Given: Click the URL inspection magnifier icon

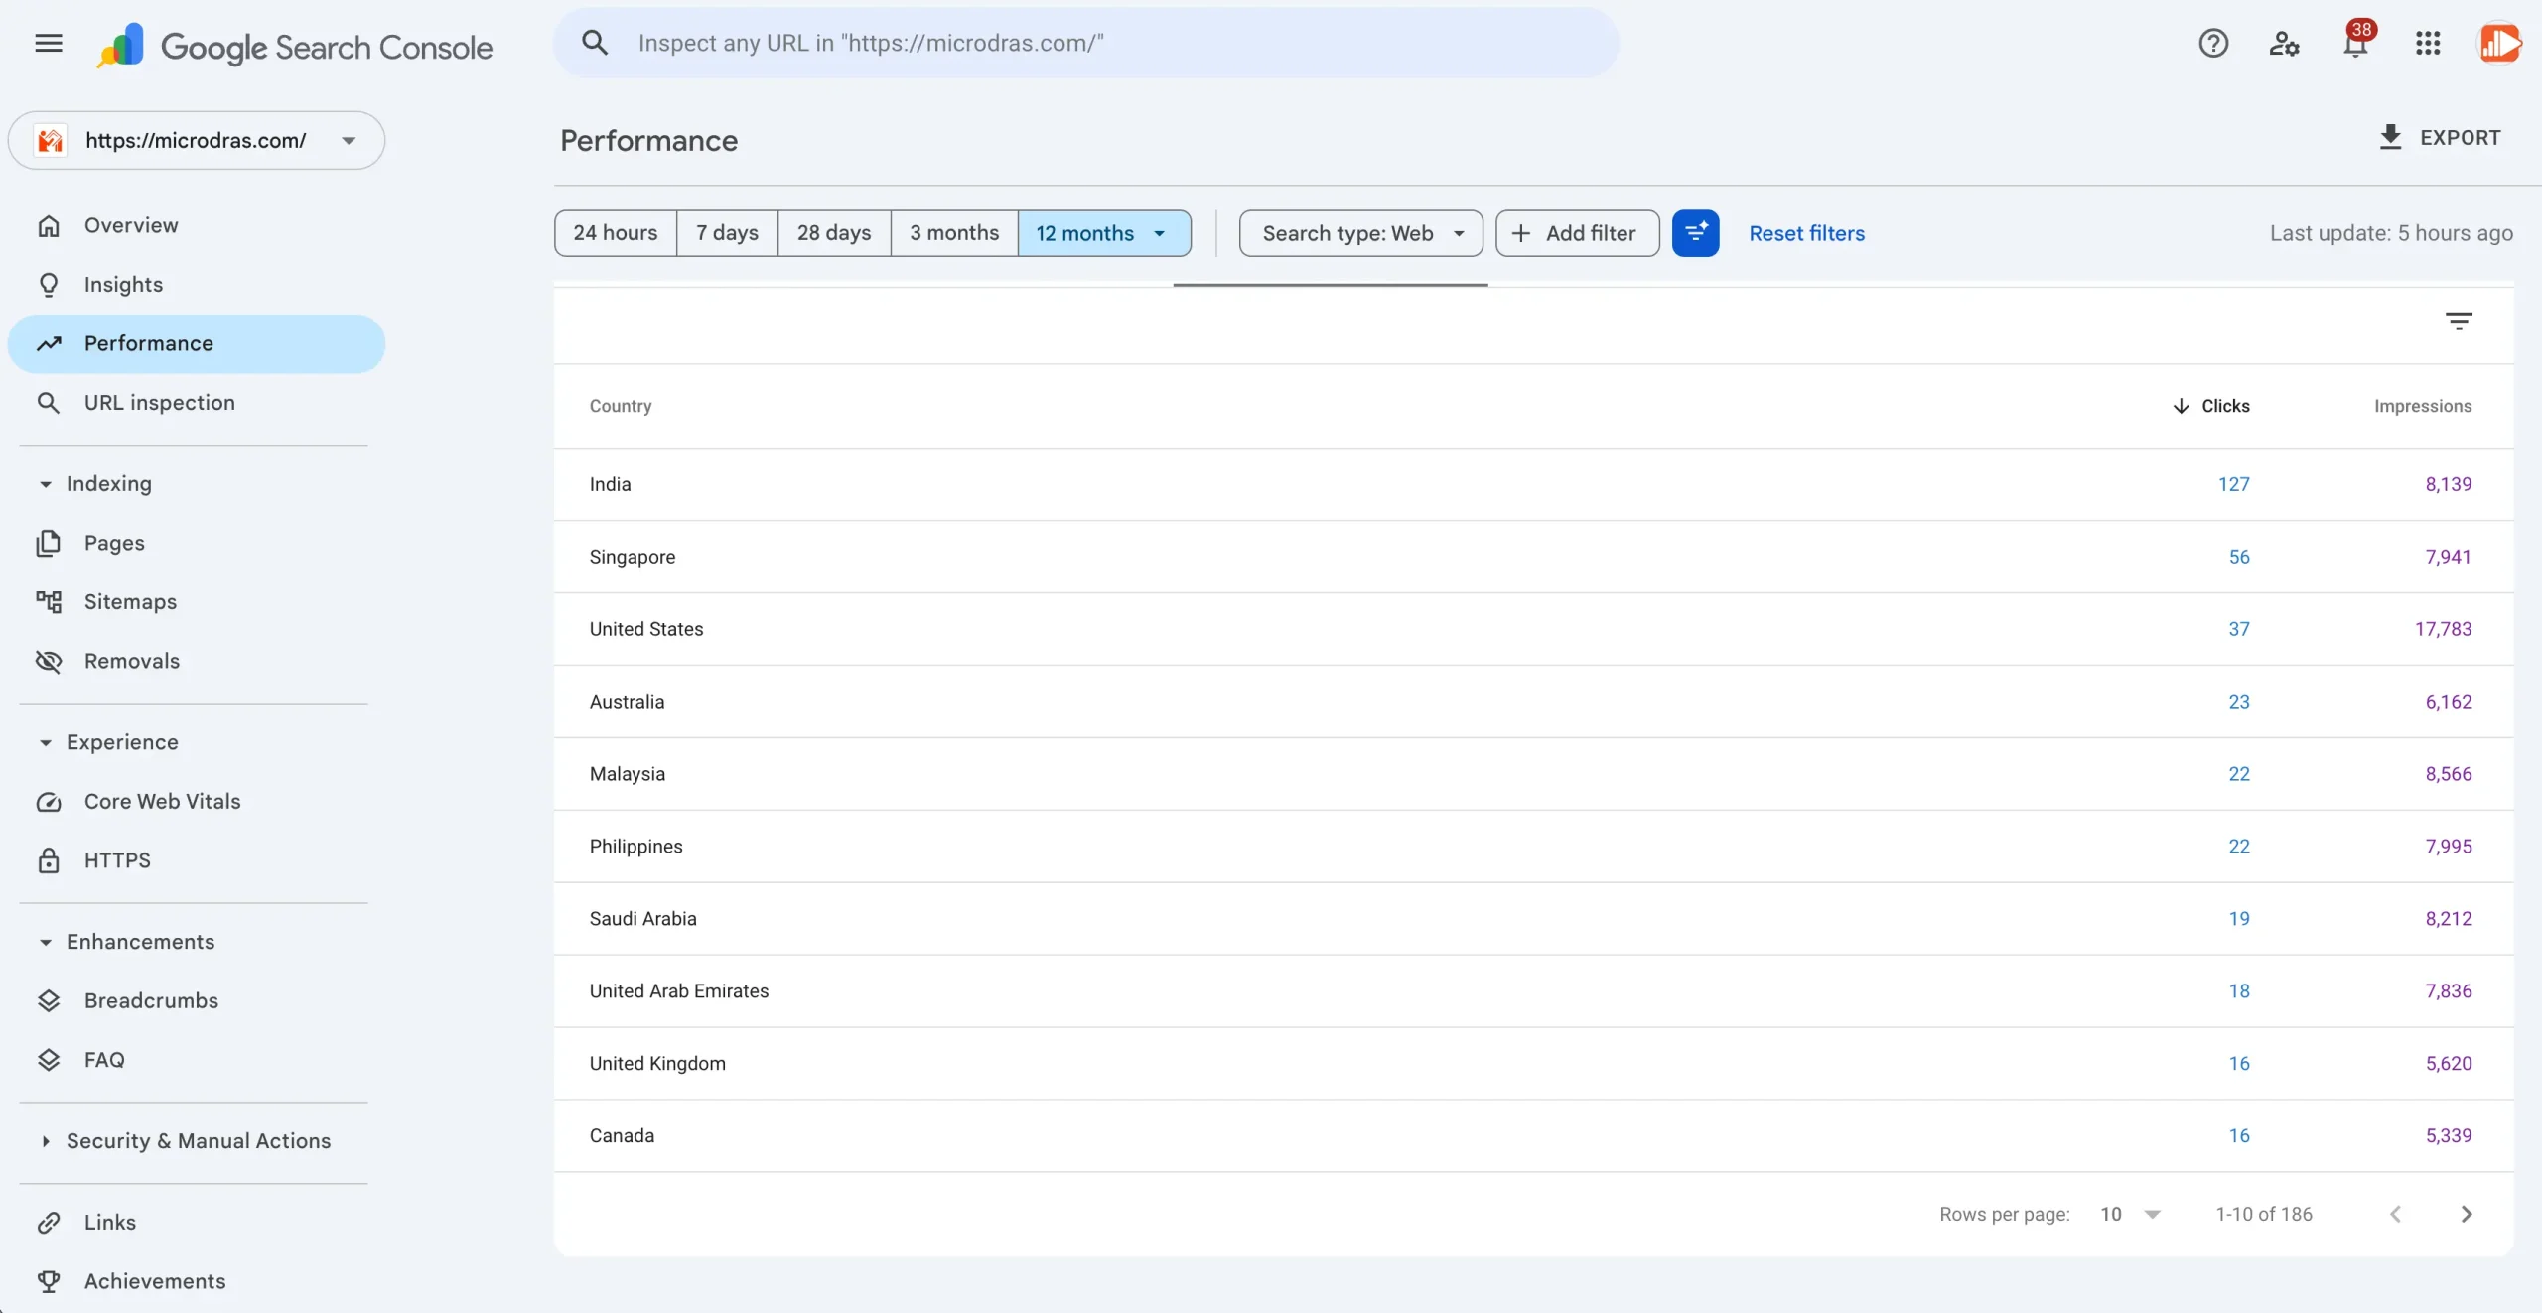Looking at the screenshot, I should click(x=49, y=403).
